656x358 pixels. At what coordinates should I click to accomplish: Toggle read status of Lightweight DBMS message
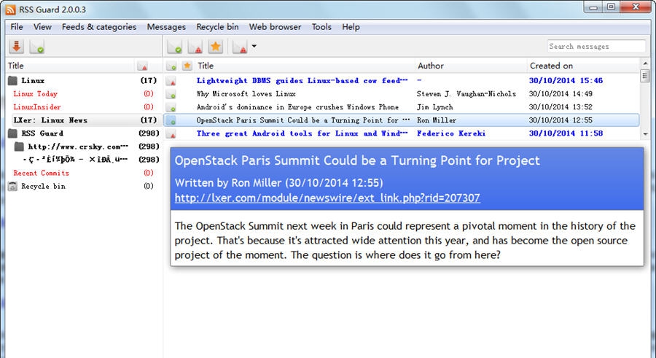click(x=171, y=81)
